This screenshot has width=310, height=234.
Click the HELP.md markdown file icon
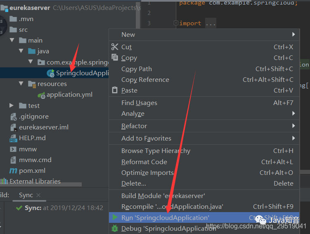pyautogui.click(x=13, y=138)
